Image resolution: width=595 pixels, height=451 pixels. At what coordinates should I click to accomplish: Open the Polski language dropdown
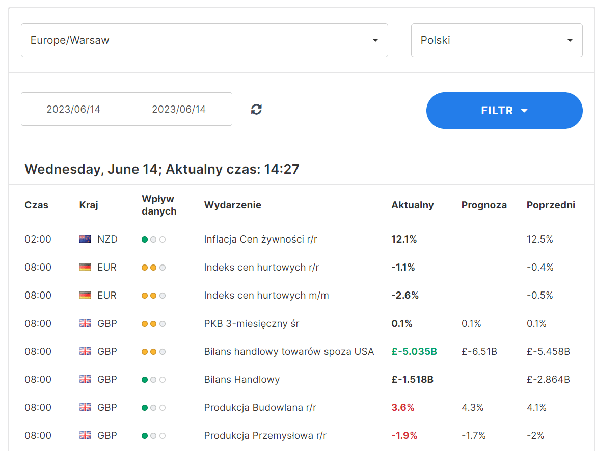coord(497,40)
